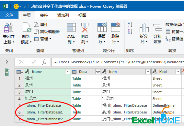Click the Keep Rows (保留行) icon
Viewport: 184px width, 126px height.
(102, 27)
